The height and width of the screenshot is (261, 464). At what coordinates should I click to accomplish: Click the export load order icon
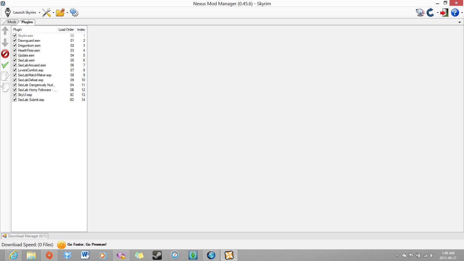5,76
